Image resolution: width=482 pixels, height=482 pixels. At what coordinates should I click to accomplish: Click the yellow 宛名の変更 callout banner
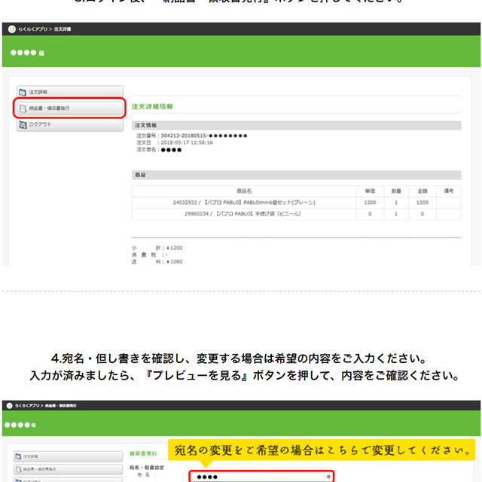tap(322, 451)
